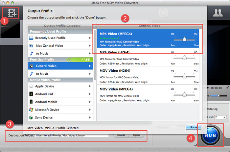
Task: Select the MOV Video (H264) profile
Action: (148, 75)
